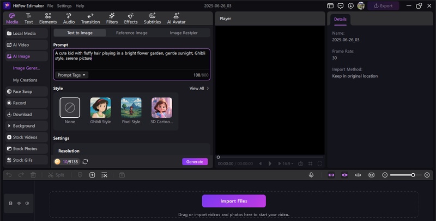The height and width of the screenshot is (221, 436).
Task: Select the Ghibli Style thumbnail
Action: 100,108
